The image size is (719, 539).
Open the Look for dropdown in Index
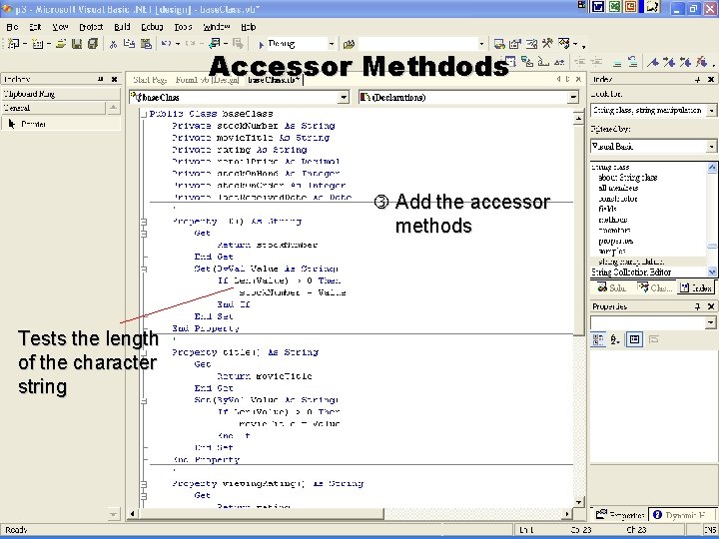coord(712,110)
